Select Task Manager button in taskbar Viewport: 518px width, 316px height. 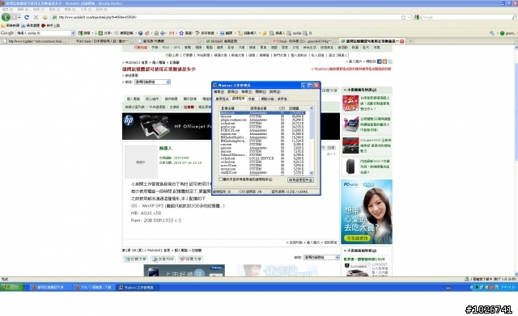(137, 288)
